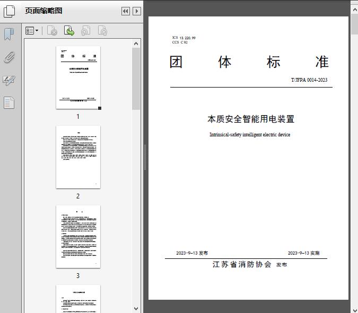Click the page number label 3
The image size is (358, 313).
[x=78, y=275]
